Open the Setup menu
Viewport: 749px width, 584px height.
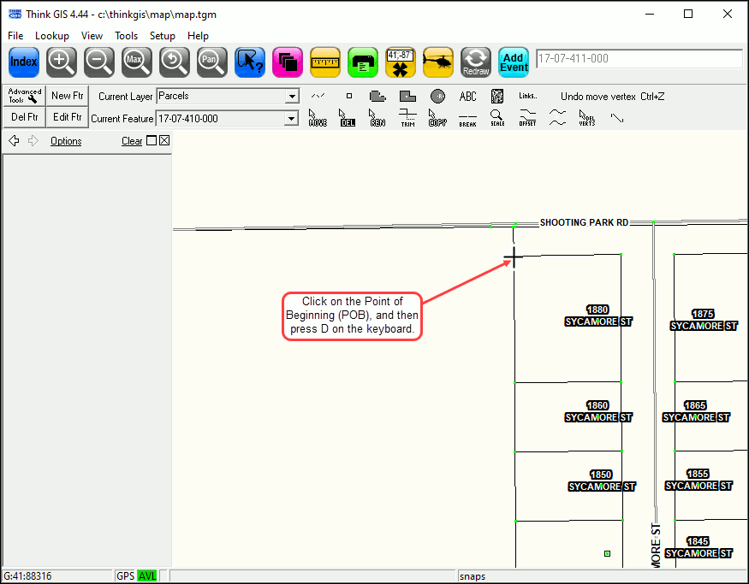point(163,36)
